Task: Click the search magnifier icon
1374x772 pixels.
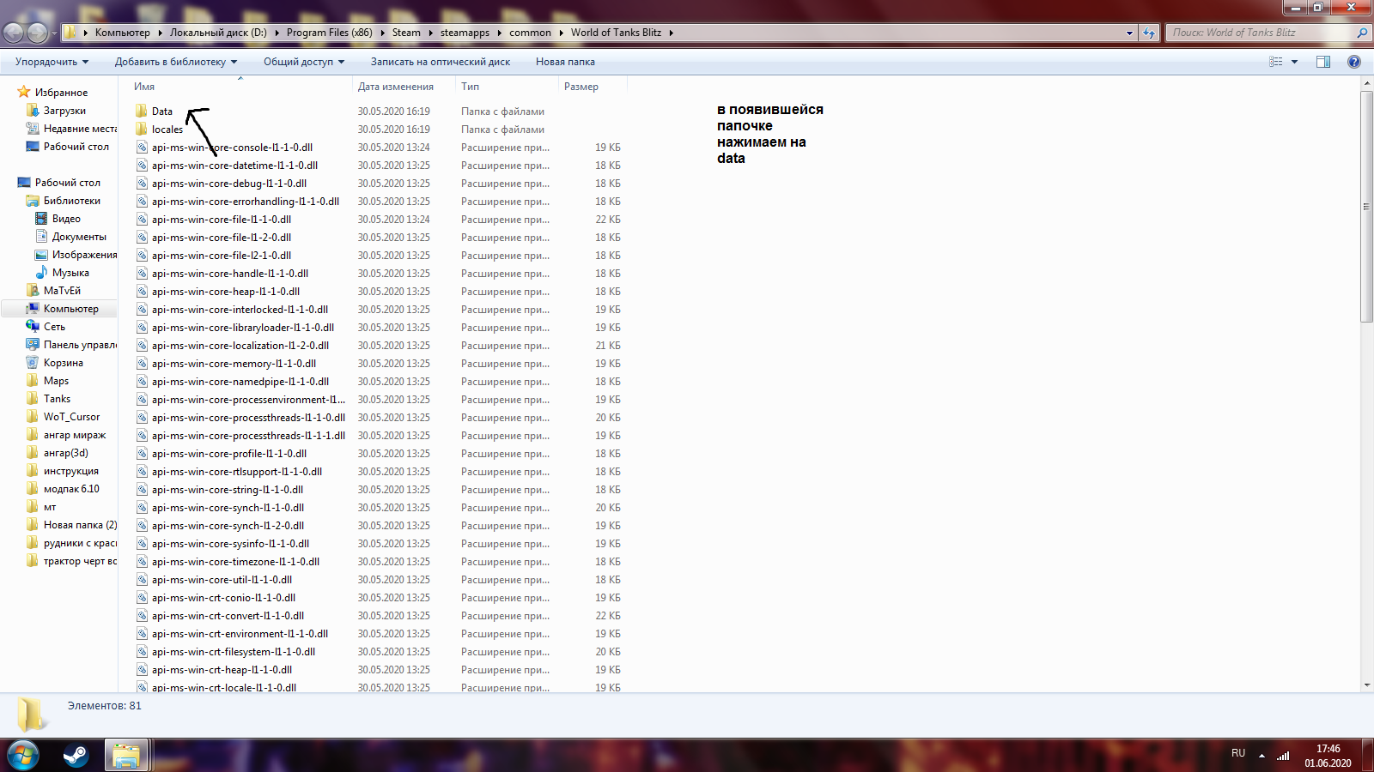Action: pyautogui.click(x=1362, y=33)
